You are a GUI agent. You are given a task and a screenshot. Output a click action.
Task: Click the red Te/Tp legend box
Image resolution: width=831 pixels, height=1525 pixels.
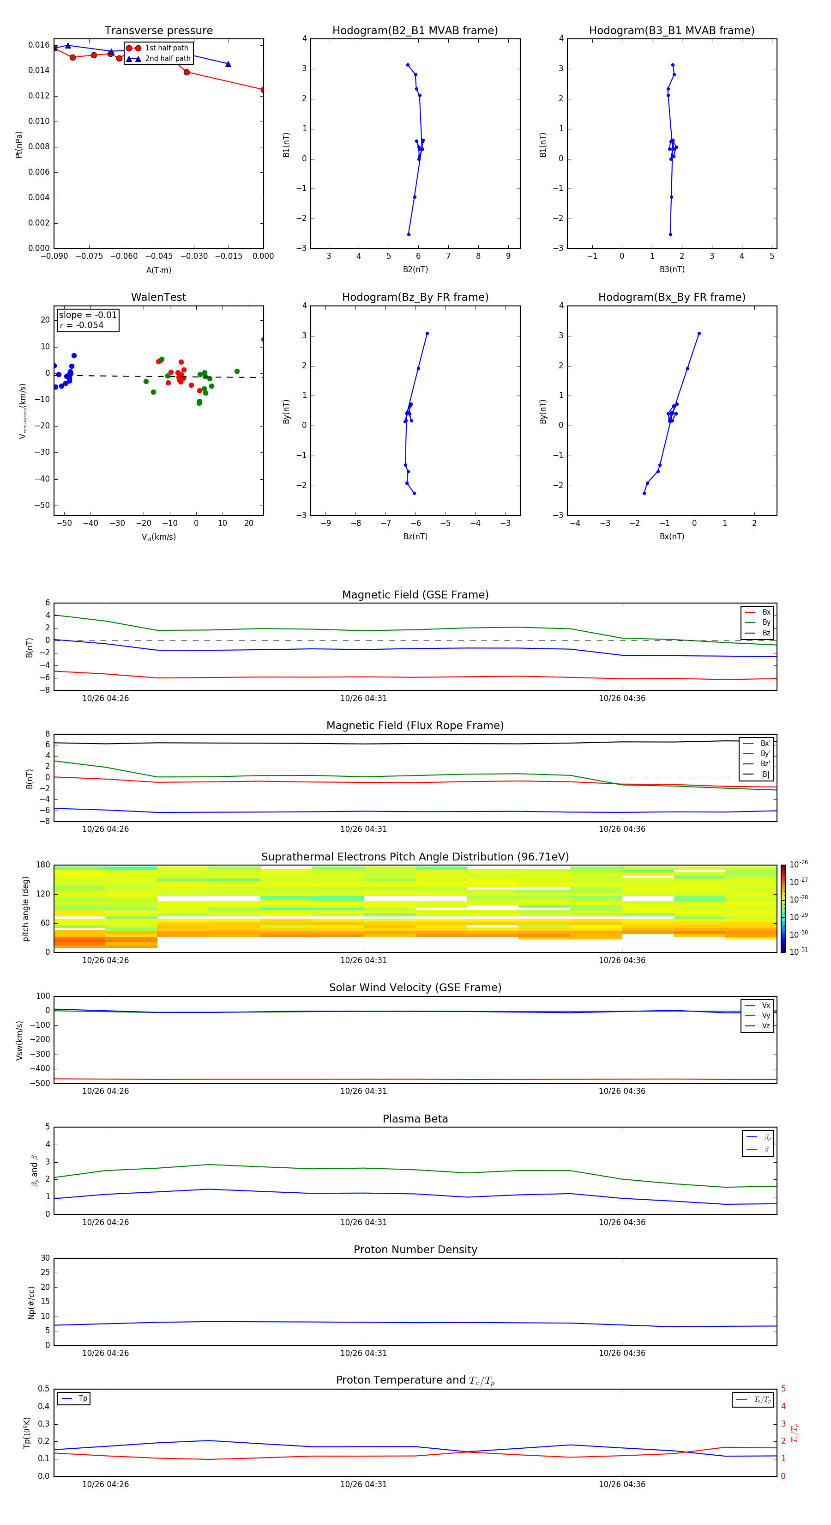pyautogui.click(x=753, y=1399)
